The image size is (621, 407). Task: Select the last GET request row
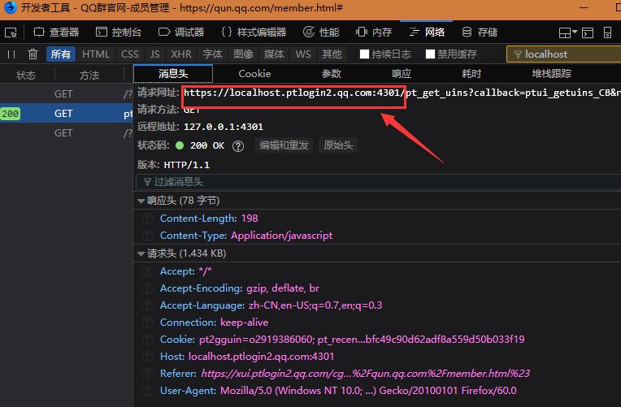67,132
